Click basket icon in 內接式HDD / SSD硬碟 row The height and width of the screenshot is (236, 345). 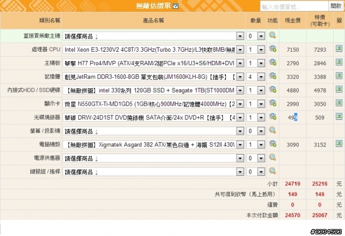273,89
